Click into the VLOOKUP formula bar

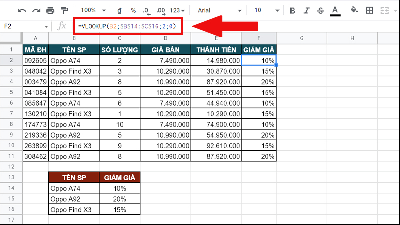tap(127, 26)
